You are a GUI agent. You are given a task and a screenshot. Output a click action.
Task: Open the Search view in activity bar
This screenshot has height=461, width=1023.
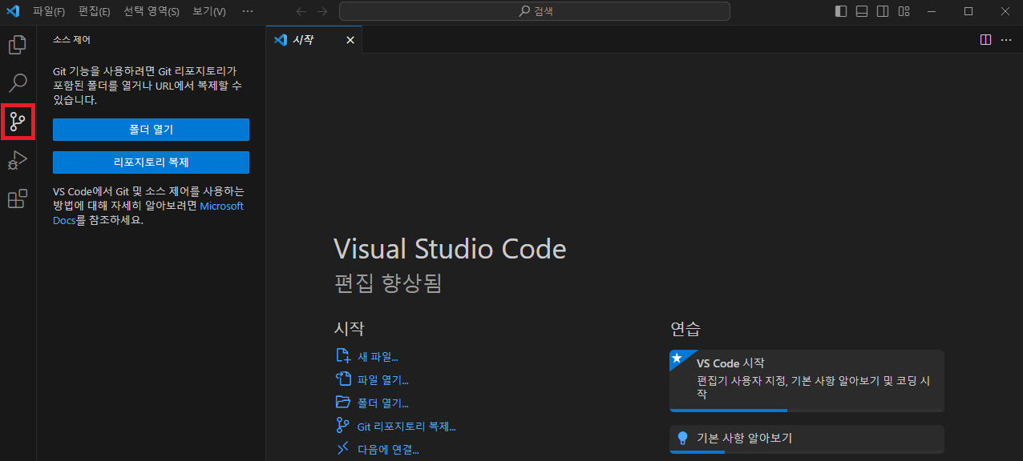pyautogui.click(x=18, y=83)
